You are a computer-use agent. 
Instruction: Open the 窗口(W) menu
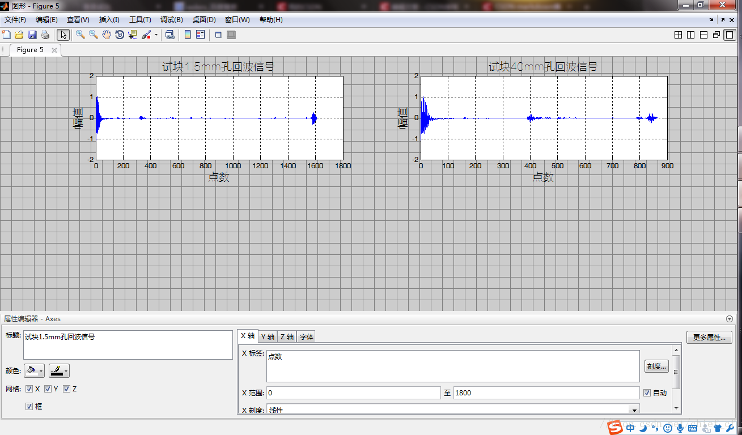(237, 20)
